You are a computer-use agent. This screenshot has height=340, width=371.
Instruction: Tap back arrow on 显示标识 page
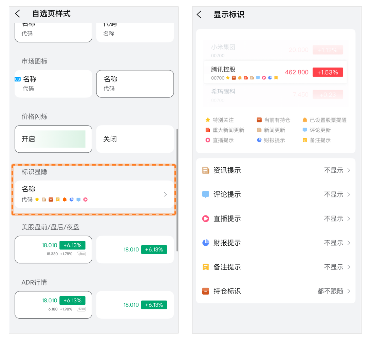199,15
